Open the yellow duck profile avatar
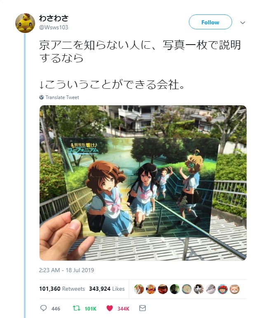 [25, 23]
